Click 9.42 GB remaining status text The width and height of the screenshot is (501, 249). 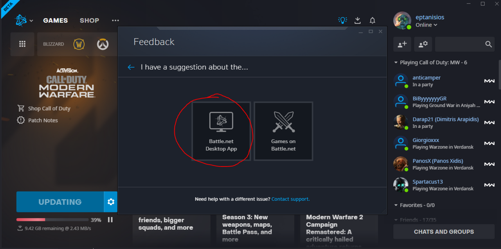[x=58, y=228]
